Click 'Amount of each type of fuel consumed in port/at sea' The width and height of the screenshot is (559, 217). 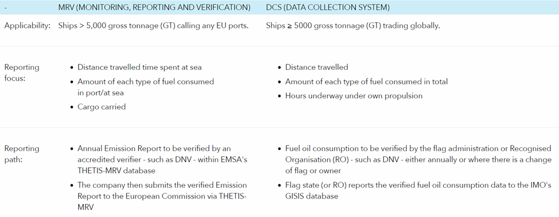145,87
